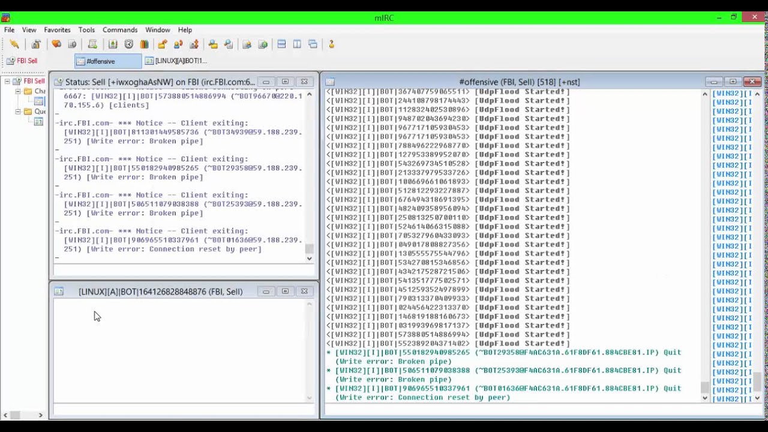Click scroll-down arrow in Status window
768x432 pixels.
tap(310, 259)
